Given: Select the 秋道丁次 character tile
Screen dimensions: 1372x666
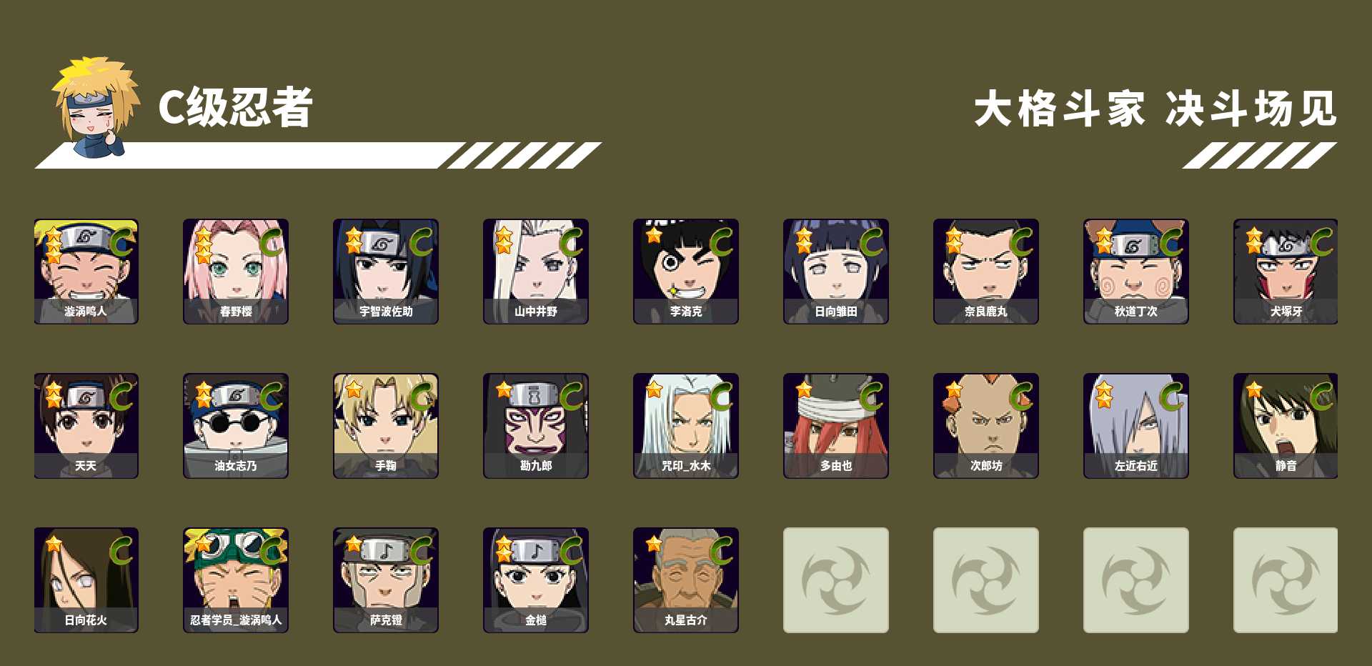Looking at the screenshot, I should (x=1136, y=272).
